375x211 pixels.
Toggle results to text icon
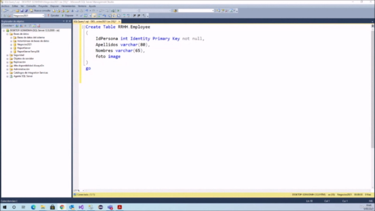110,16
